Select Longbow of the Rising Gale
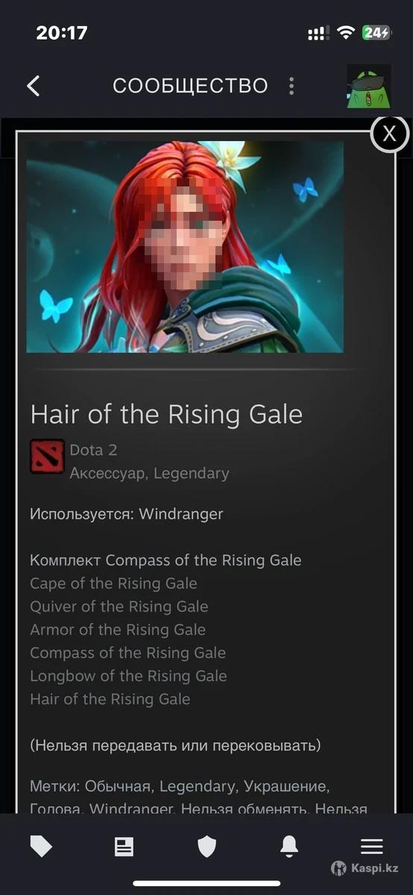The height and width of the screenshot is (895, 413). 128,676
